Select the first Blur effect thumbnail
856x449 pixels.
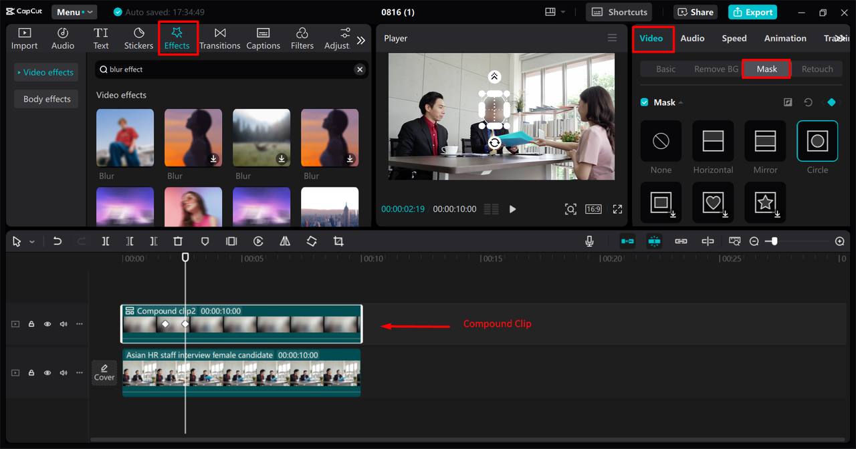pyautogui.click(x=125, y=138)
